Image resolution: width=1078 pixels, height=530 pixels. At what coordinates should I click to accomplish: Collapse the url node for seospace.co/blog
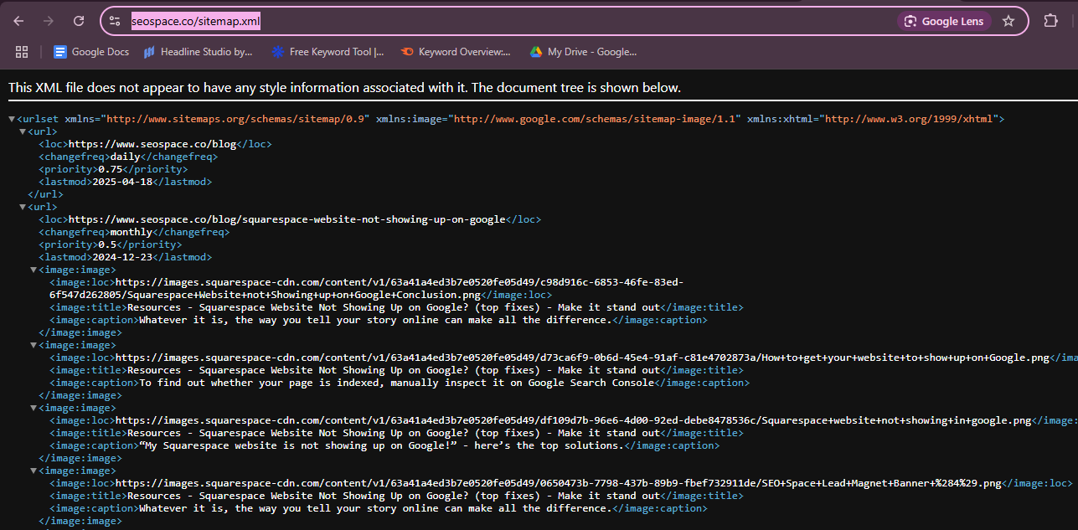(23, 131)
